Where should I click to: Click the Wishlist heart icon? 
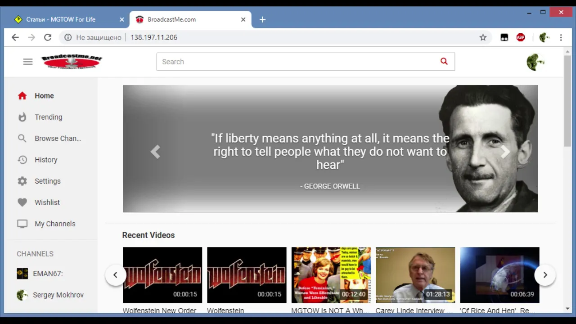(22, 202)
